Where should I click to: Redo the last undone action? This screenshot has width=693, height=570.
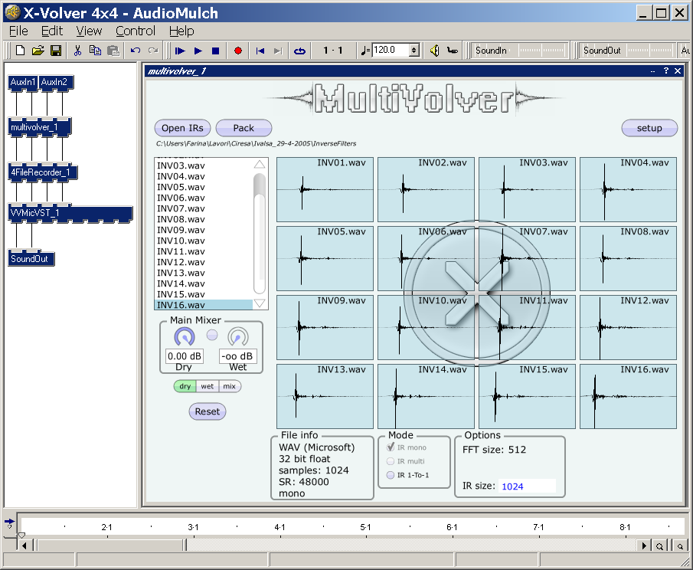pos(153,51)
